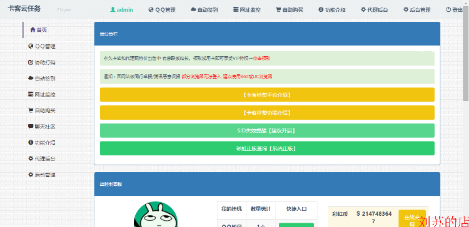The width and height of the screenshot is (469, 227).
Task: Open sidebar 聊天社区 chat bubble item
Action: point(41,127)
